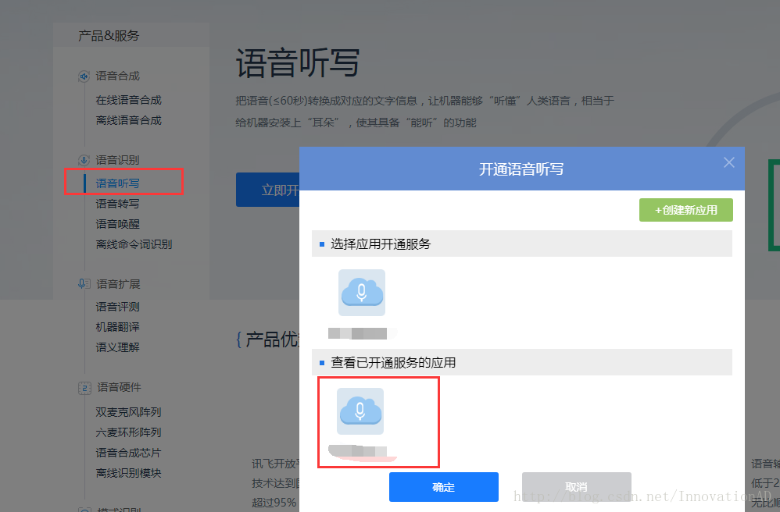This screenshot has width=780, height=512.
Task: Click the 语音识别 section heading
Action: (117, 160)
